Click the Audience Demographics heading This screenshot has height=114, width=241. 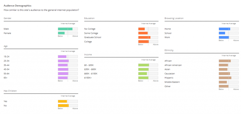(x=18, y=6)
